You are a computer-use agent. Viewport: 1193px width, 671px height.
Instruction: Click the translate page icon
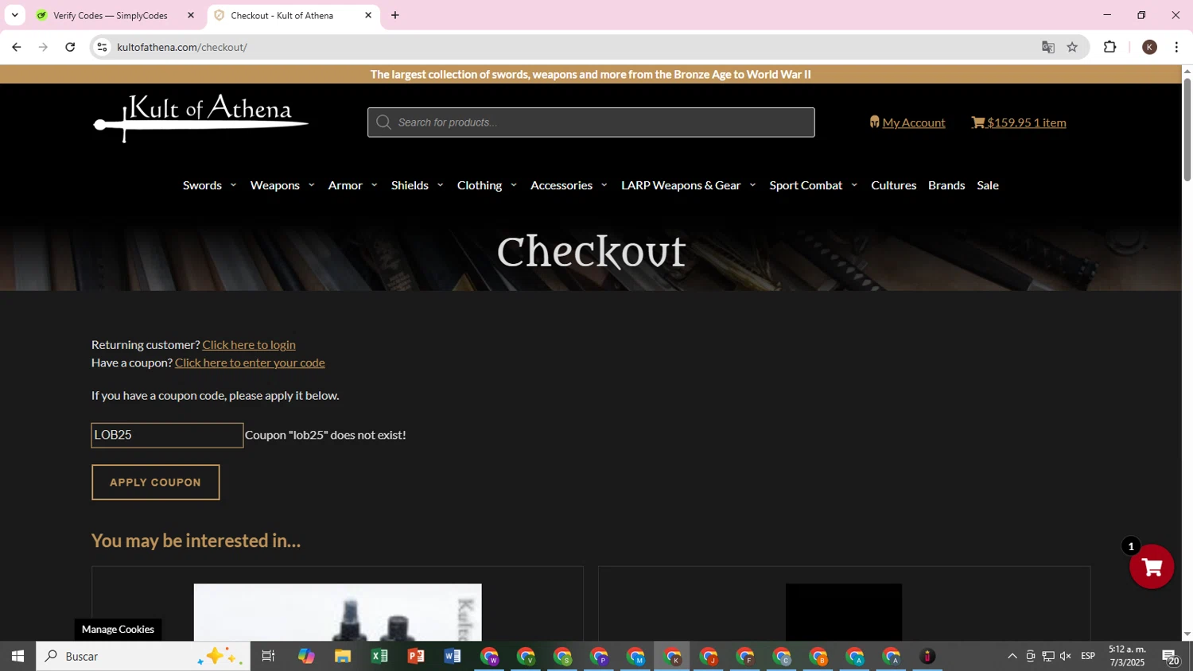[1048, 47]
